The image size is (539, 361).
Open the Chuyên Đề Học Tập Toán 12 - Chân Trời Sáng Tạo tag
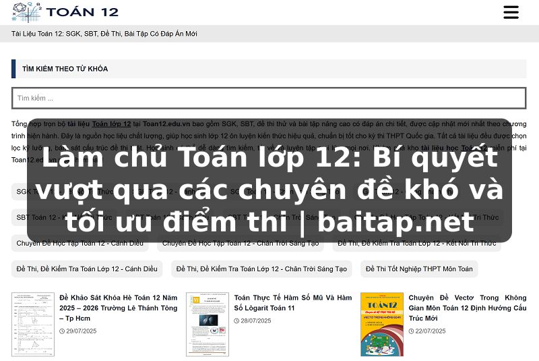241,244
